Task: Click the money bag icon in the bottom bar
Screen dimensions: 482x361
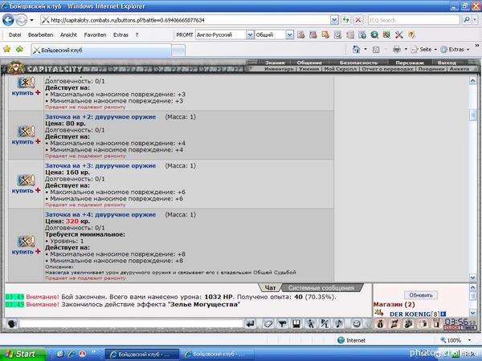Action: pos(380,323)
